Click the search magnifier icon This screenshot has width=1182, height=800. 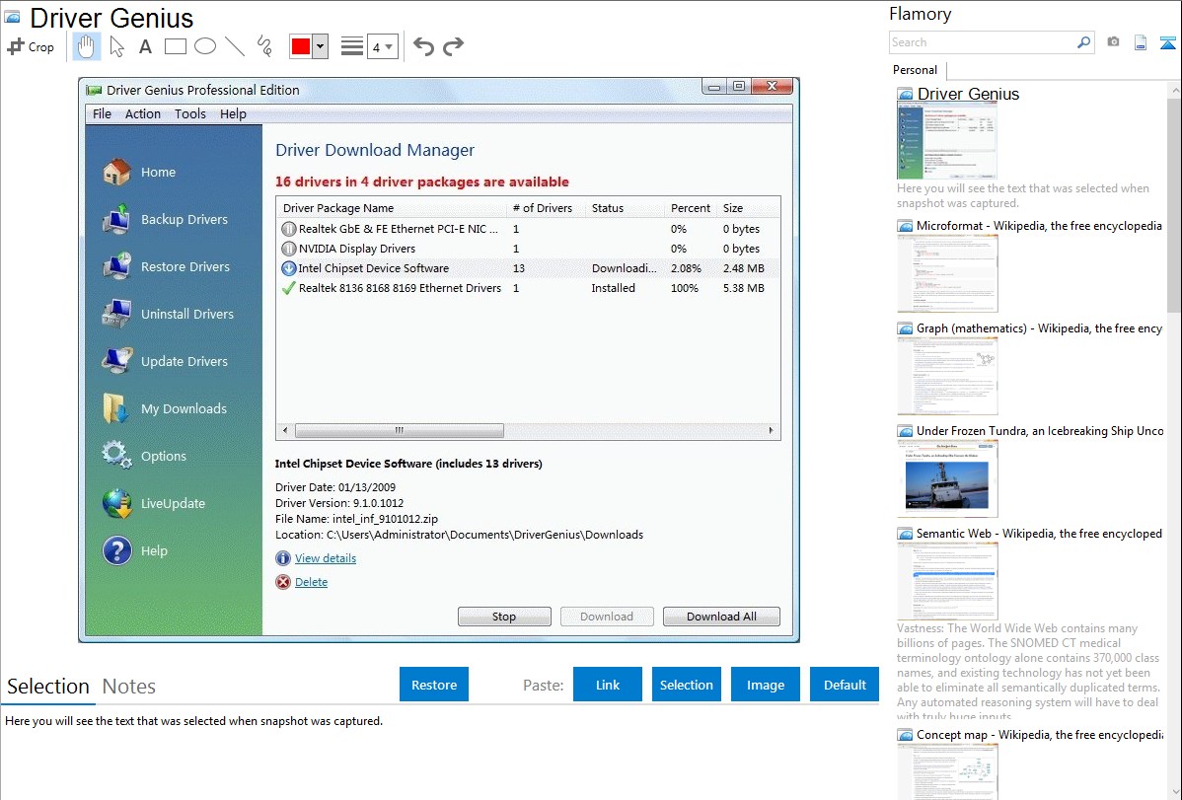point(1084,42)
